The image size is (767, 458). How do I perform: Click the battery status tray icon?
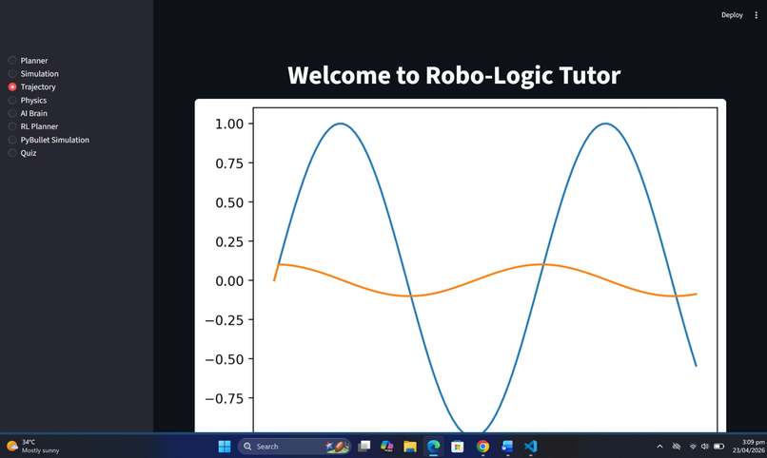point(718,447)
